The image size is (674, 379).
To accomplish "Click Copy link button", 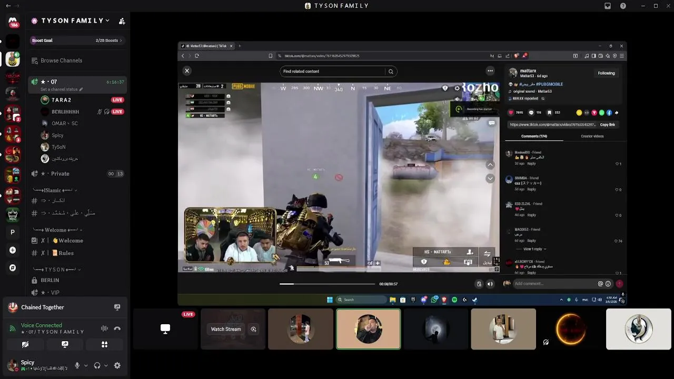I will point(608,125).
